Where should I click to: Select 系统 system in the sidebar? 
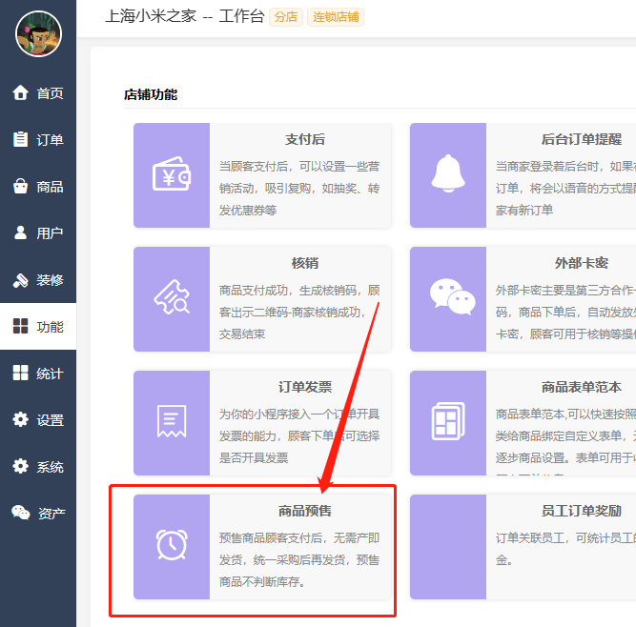tap(38, 467)
